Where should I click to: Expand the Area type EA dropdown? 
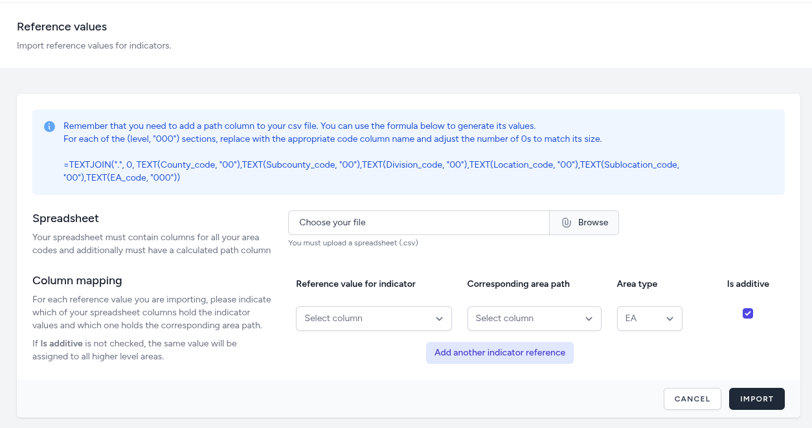(x=649, y=319)
